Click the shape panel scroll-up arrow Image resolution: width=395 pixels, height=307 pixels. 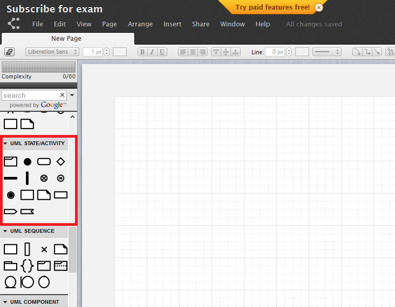73,117
